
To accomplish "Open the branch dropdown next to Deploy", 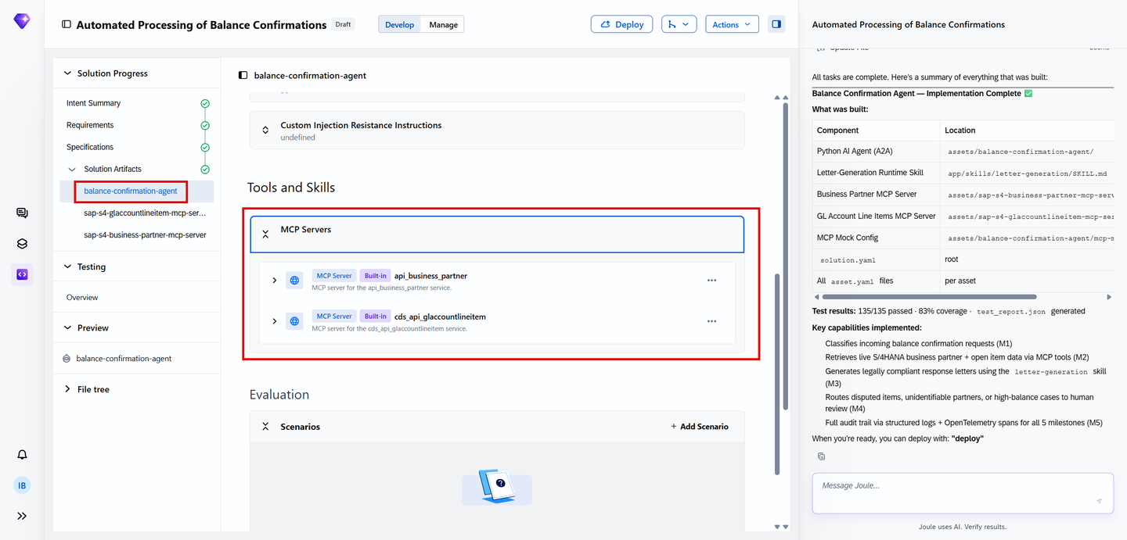I will [x=679, y=24].
